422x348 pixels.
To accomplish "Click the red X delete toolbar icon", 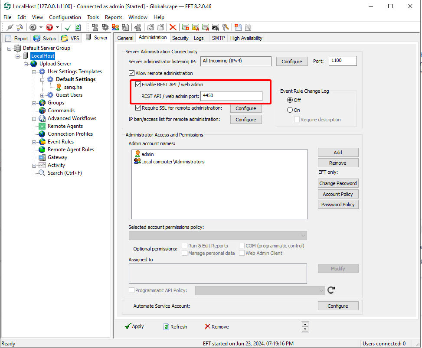I will pyautogui.click(x=173, y=27).
